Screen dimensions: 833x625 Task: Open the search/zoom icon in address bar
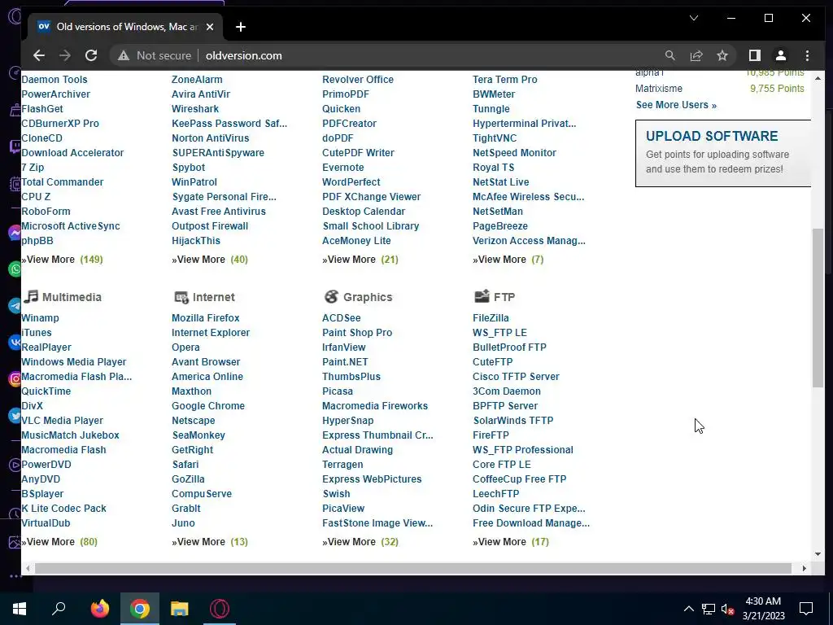pos(670,55)
